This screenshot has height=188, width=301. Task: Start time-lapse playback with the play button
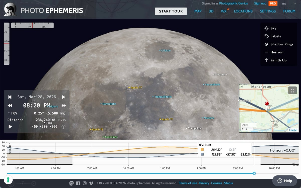10,127
